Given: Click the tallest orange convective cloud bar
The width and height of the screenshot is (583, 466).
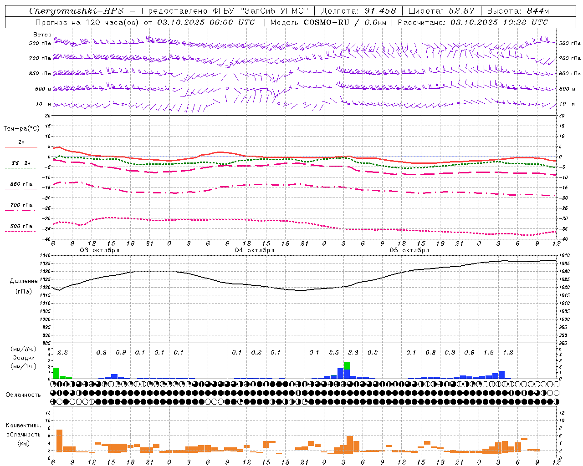Looking at the screenshot, I should pyautogui.click(x=59, y=441).
